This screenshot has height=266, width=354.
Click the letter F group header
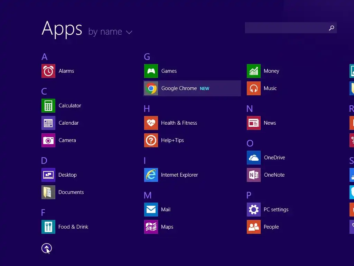click(x=43, y=213)
